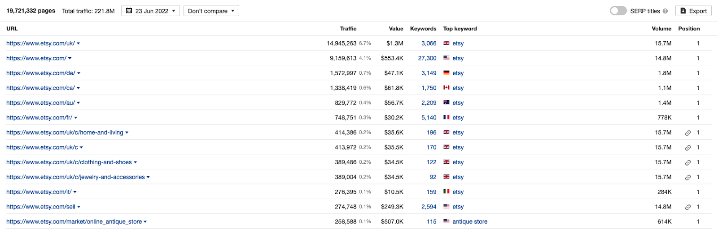Click the Export file icon
Screen dimensions: 718x230
(683, 11)
